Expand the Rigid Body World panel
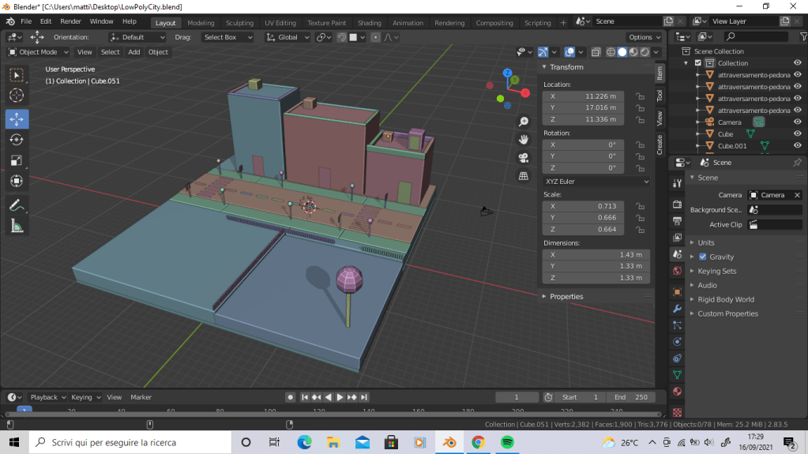808x454 pixels. point(725,299)
